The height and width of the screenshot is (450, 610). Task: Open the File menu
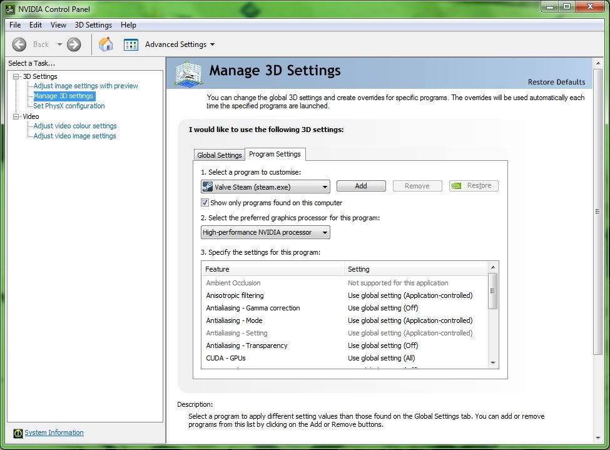[x=15, y=25]
